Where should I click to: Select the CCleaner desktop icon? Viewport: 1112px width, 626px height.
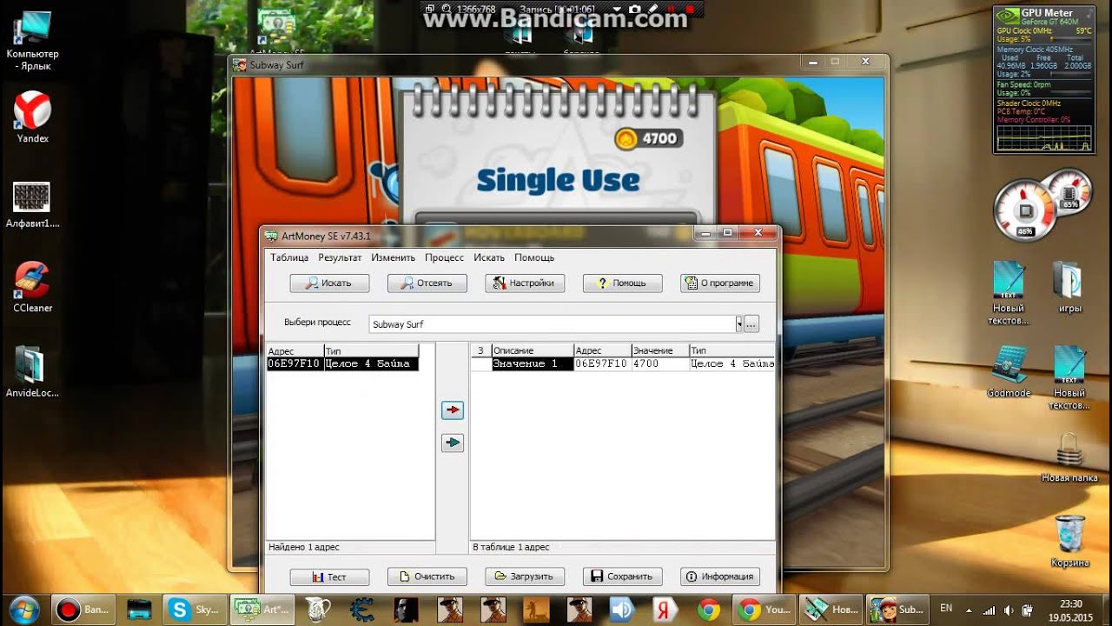tap(33, 287)
